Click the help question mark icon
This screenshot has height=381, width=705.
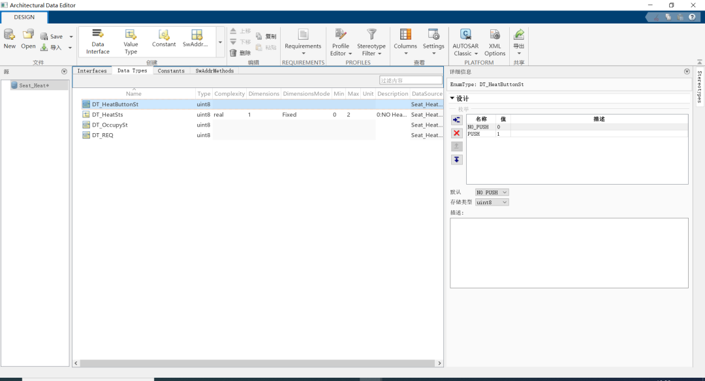pos(692,17)
